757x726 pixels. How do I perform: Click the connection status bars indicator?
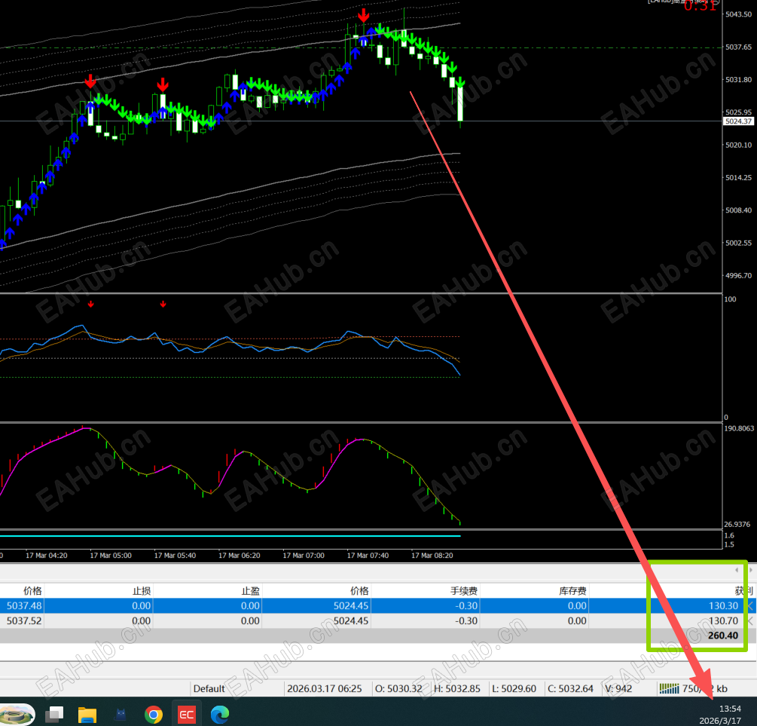point(669,688)
